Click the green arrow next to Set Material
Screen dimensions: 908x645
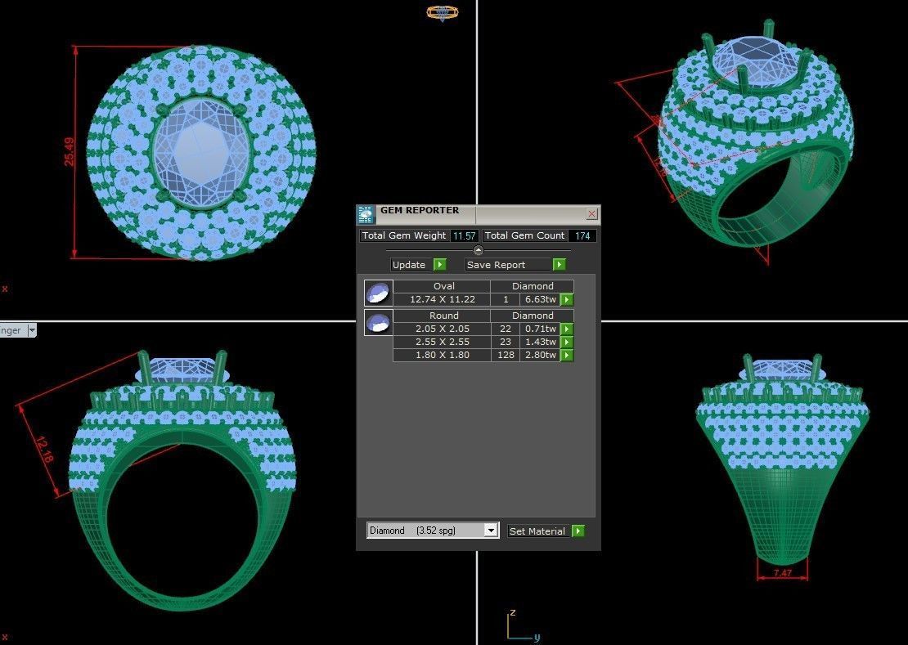[578, 531]
